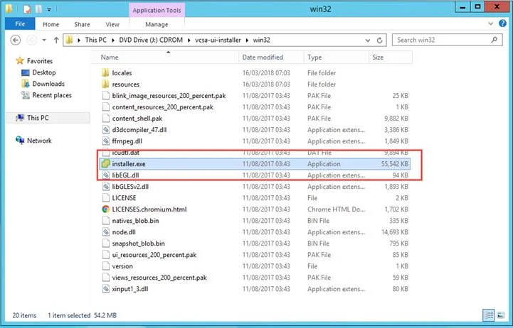This screenshot has width=513, height=328.
Task: Click This PC in address breadcrumb
Action: [x=96, y=40]
